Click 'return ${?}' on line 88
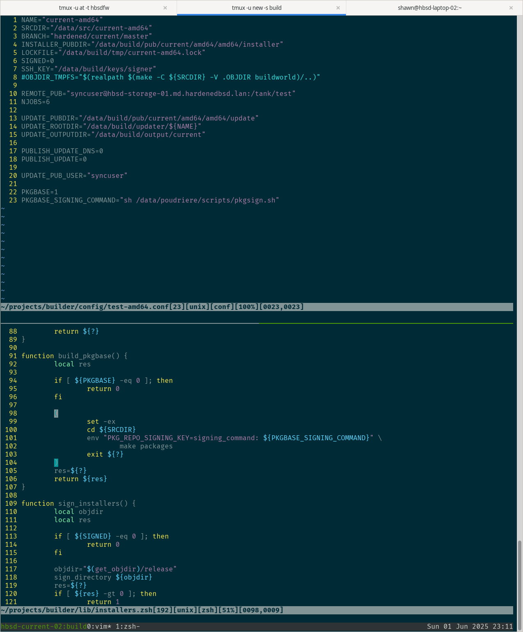The width and height of the screenshot is (523, 632). (x=76, y=331)
